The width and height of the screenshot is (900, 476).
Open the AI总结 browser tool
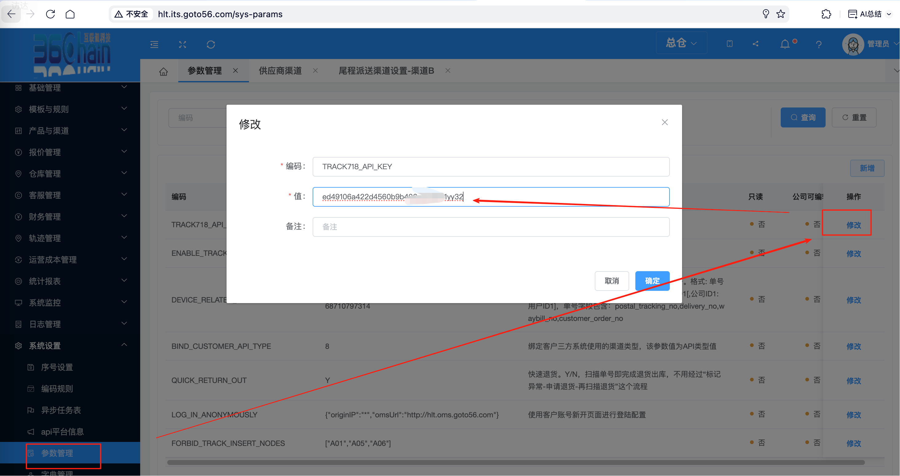tap(870, 14)
